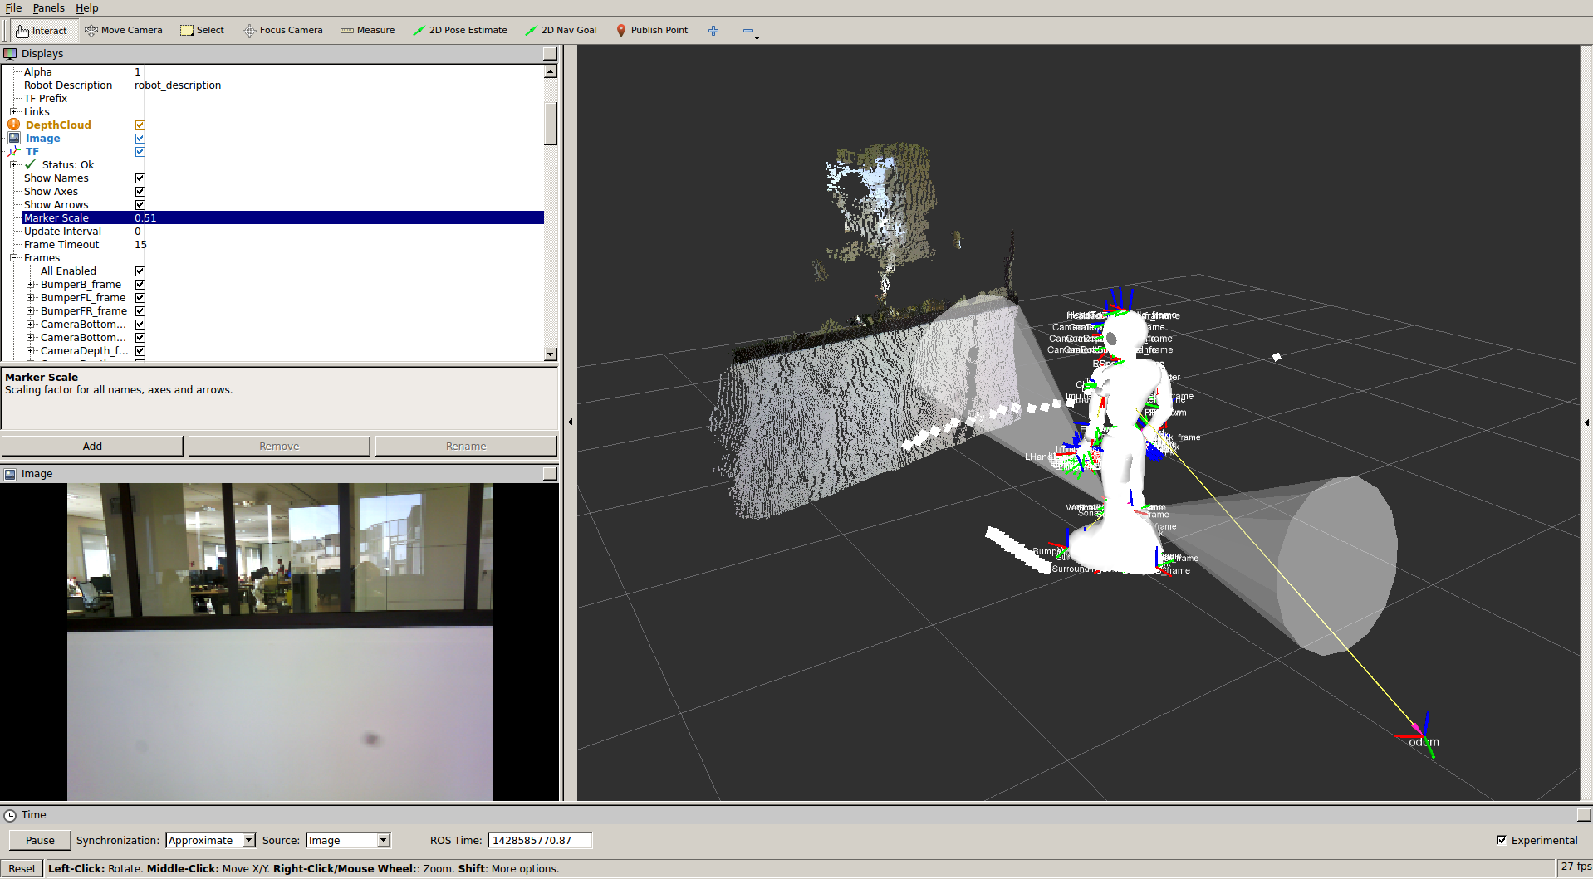Open the Synchronization dropdown
The height and width of the screenshot is (879, 1593).
[x=210, y=840]
